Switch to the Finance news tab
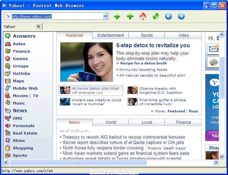 point(183,122)
